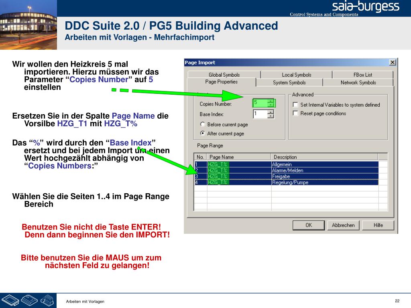This screenshot has width=411, height=308.
Task: Click the third controller icon in footer
Action: coord(47,300)
